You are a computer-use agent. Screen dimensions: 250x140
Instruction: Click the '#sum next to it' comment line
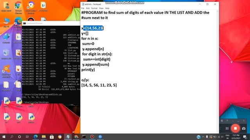pos(95,18)
